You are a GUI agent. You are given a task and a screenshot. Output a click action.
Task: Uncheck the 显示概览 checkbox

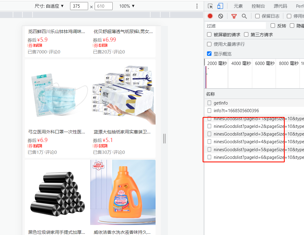pyautogui.click(x=209, y=54)
